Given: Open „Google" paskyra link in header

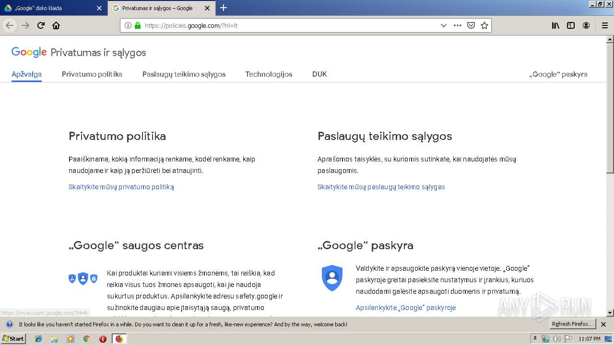Looking at the screenshot, I should coord(558,74).
